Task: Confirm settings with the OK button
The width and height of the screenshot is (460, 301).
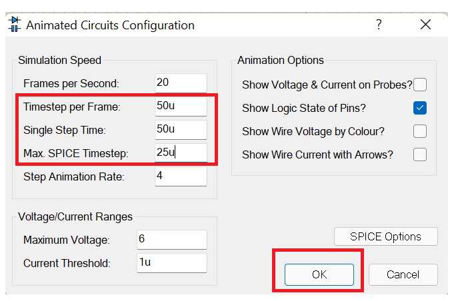Action: (x=319, y=274)
